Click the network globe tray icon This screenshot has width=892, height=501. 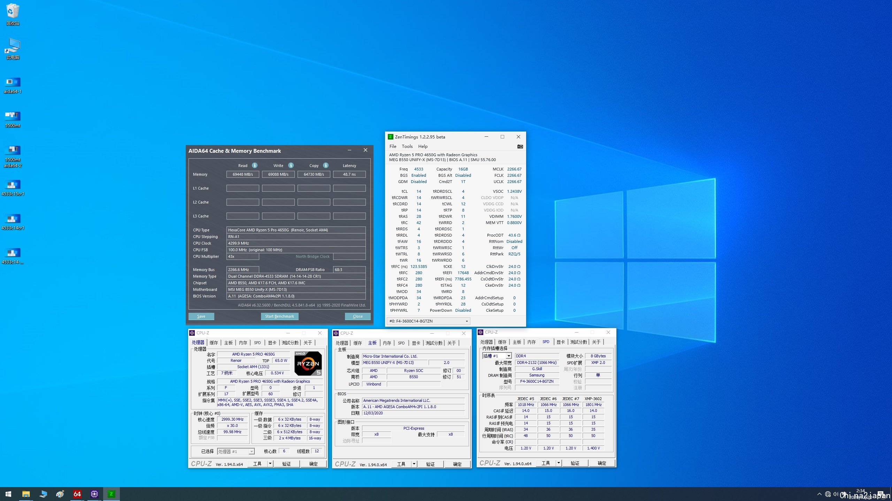(x=828, y=494)
